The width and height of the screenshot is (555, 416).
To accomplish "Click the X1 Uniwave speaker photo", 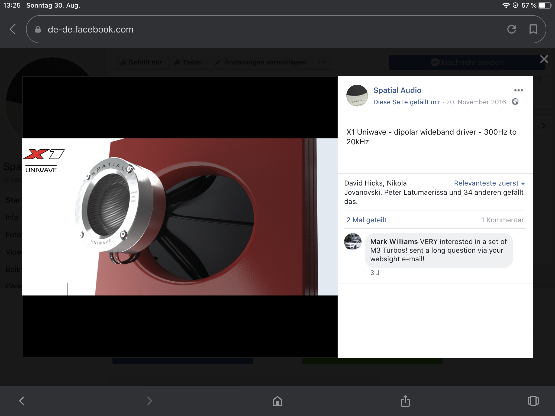I will pos(180,217).
